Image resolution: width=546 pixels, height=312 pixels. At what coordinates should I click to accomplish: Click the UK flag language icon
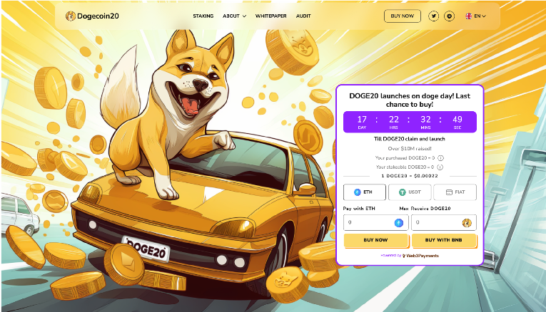pos(469,16)
